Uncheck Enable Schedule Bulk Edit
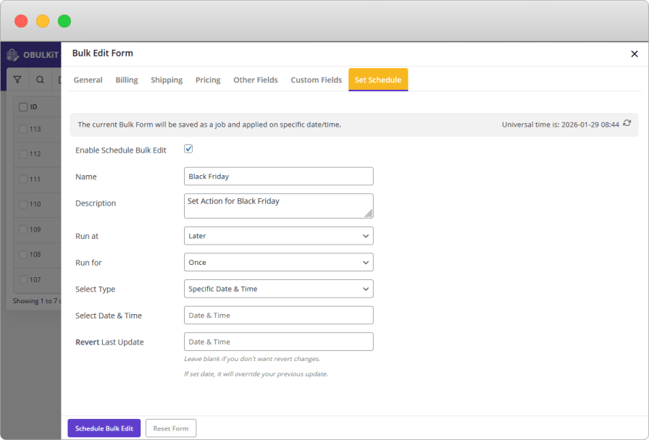The width and height of the screenshot is (649, 440). pyautogui.click(x=188, y=149)
